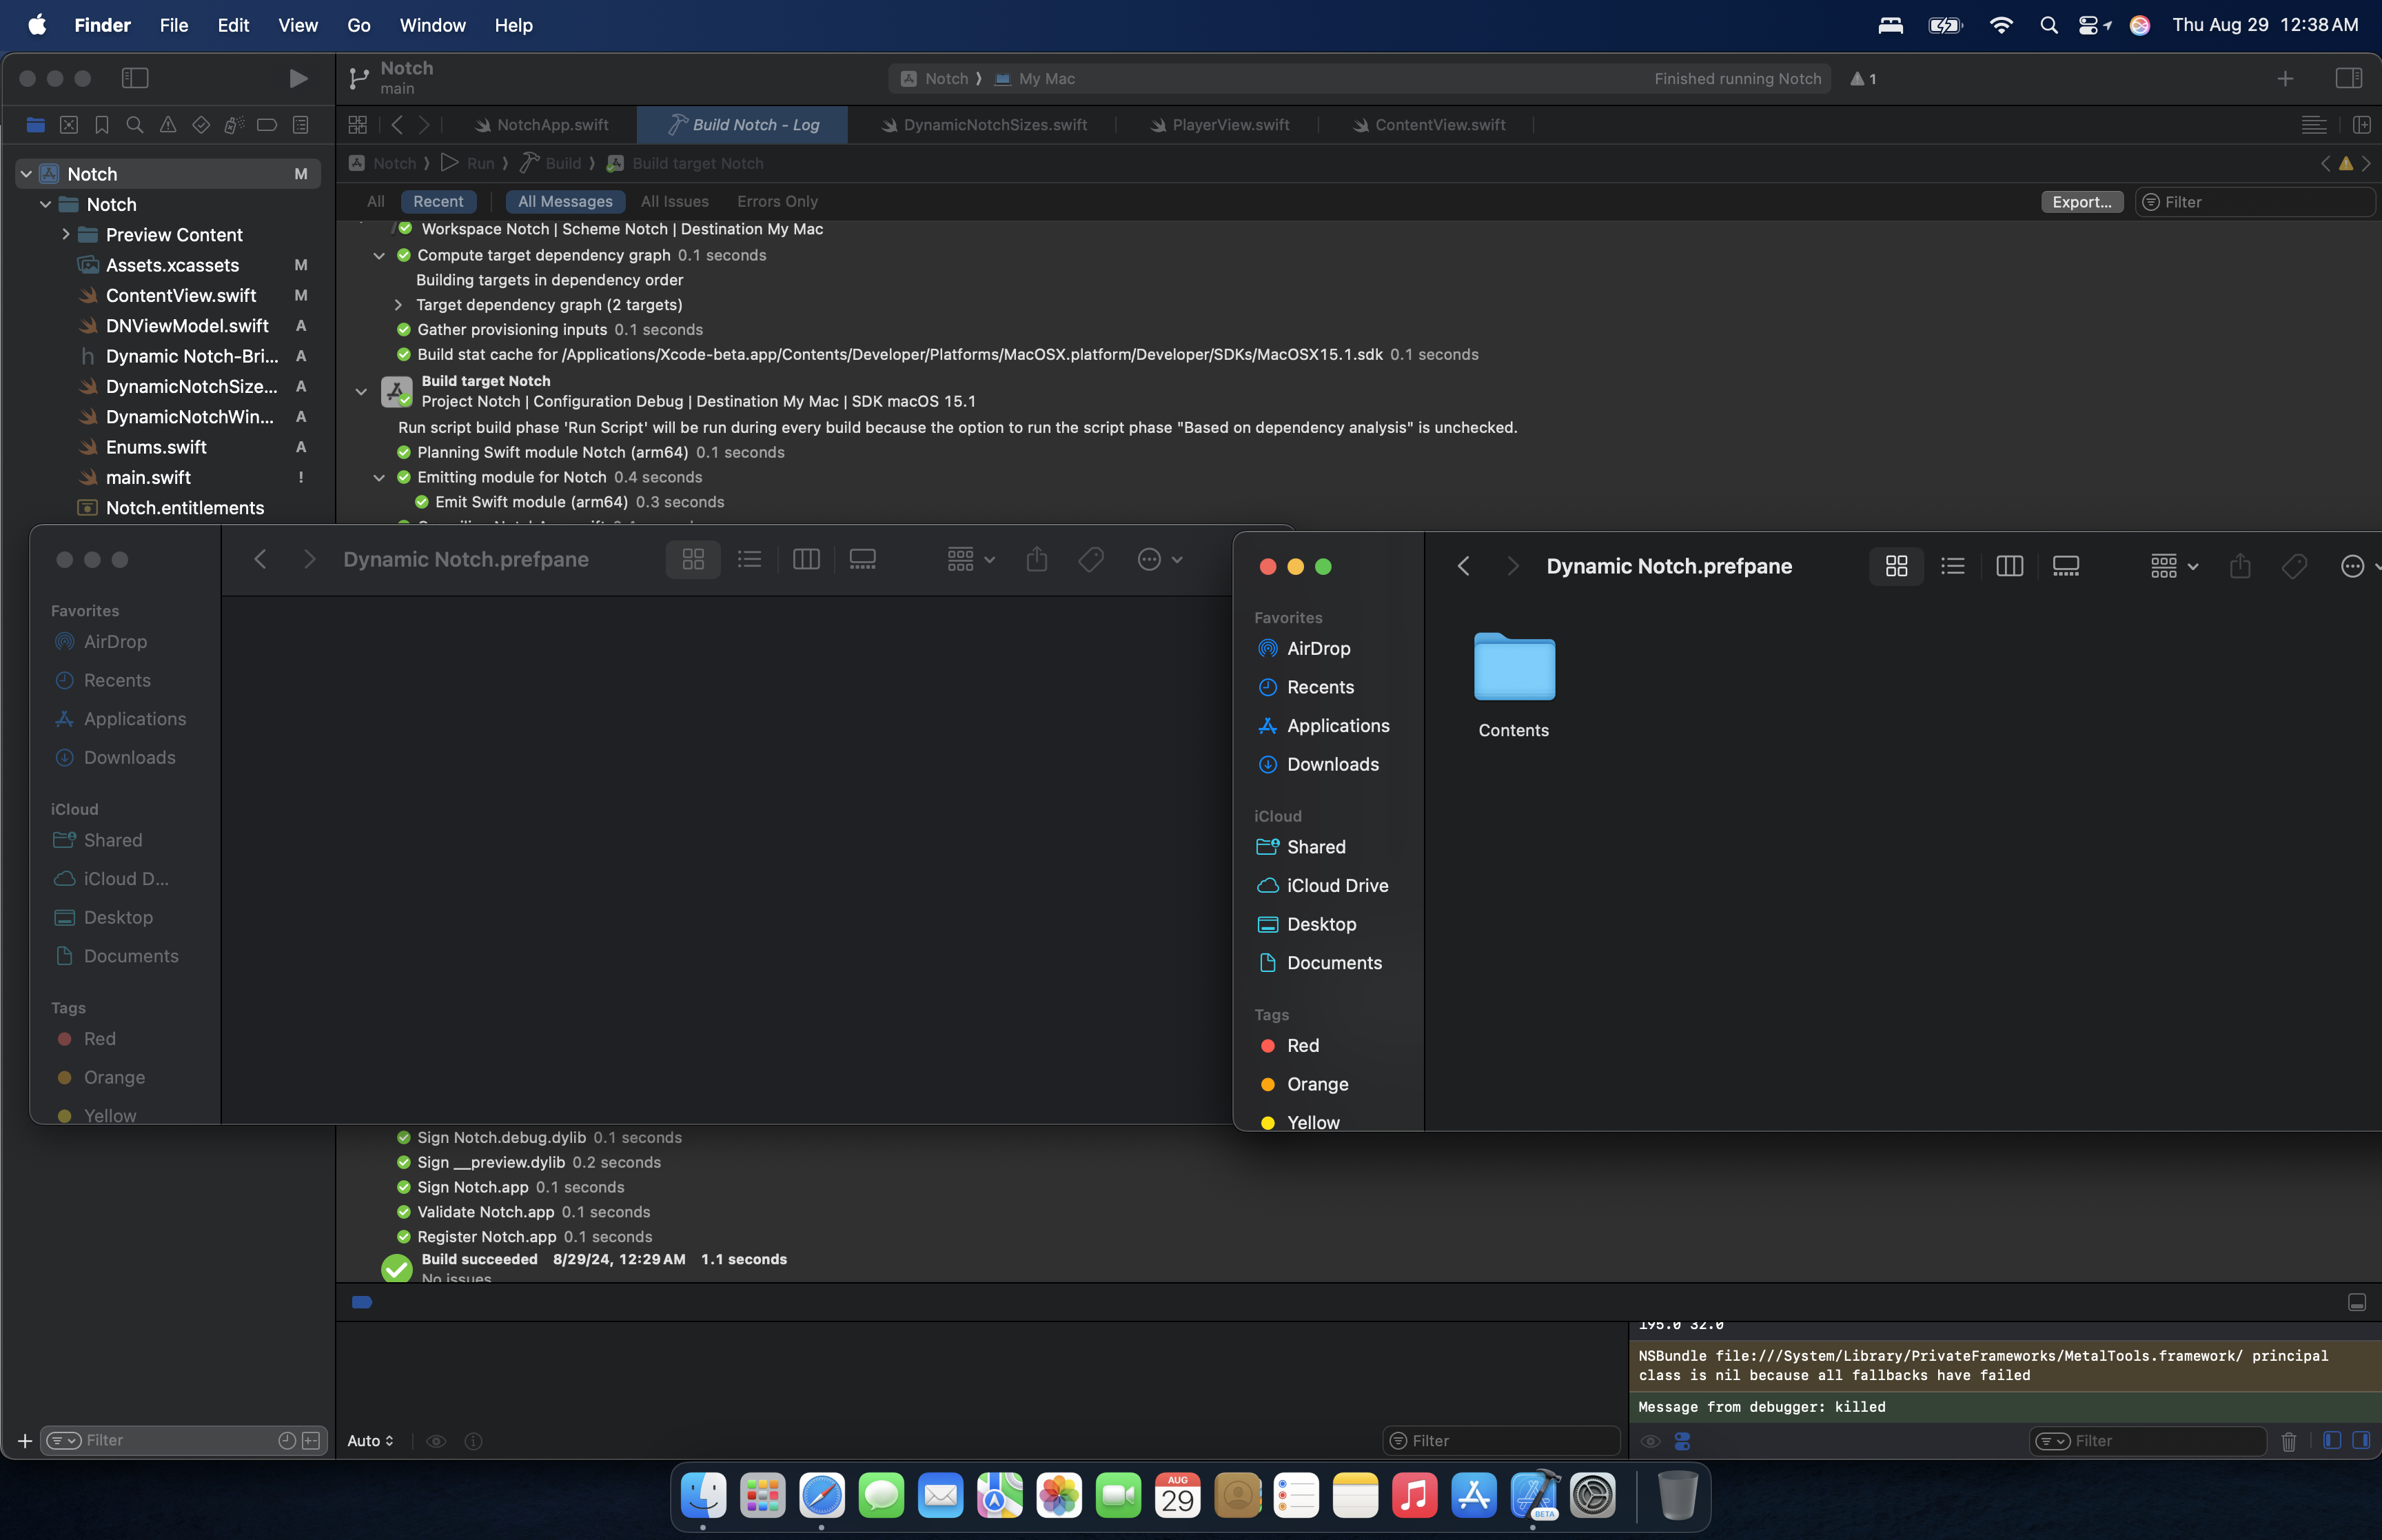
Task: Click the warning count indicator in Xcode toolbar
Action: 1863,79
